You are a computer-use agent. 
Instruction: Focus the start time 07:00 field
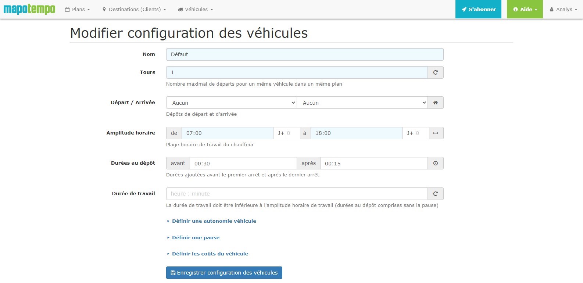[x=227, y=133]
